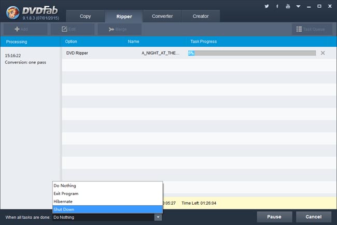Switch to the Copy tab
This screenshot has width=337, height=225.
tap(86, 16)
